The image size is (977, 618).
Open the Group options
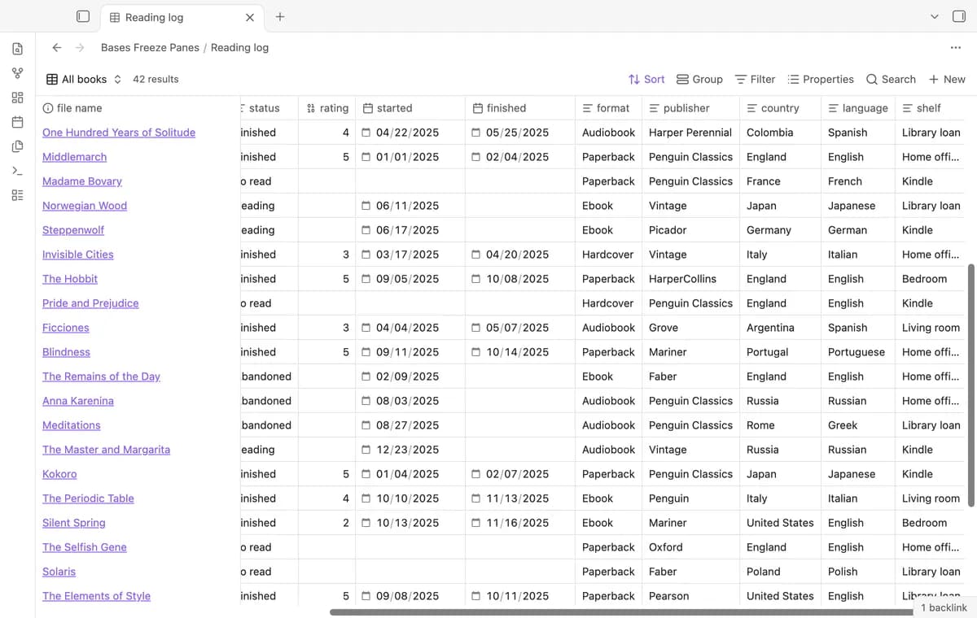tap(699, 79)
